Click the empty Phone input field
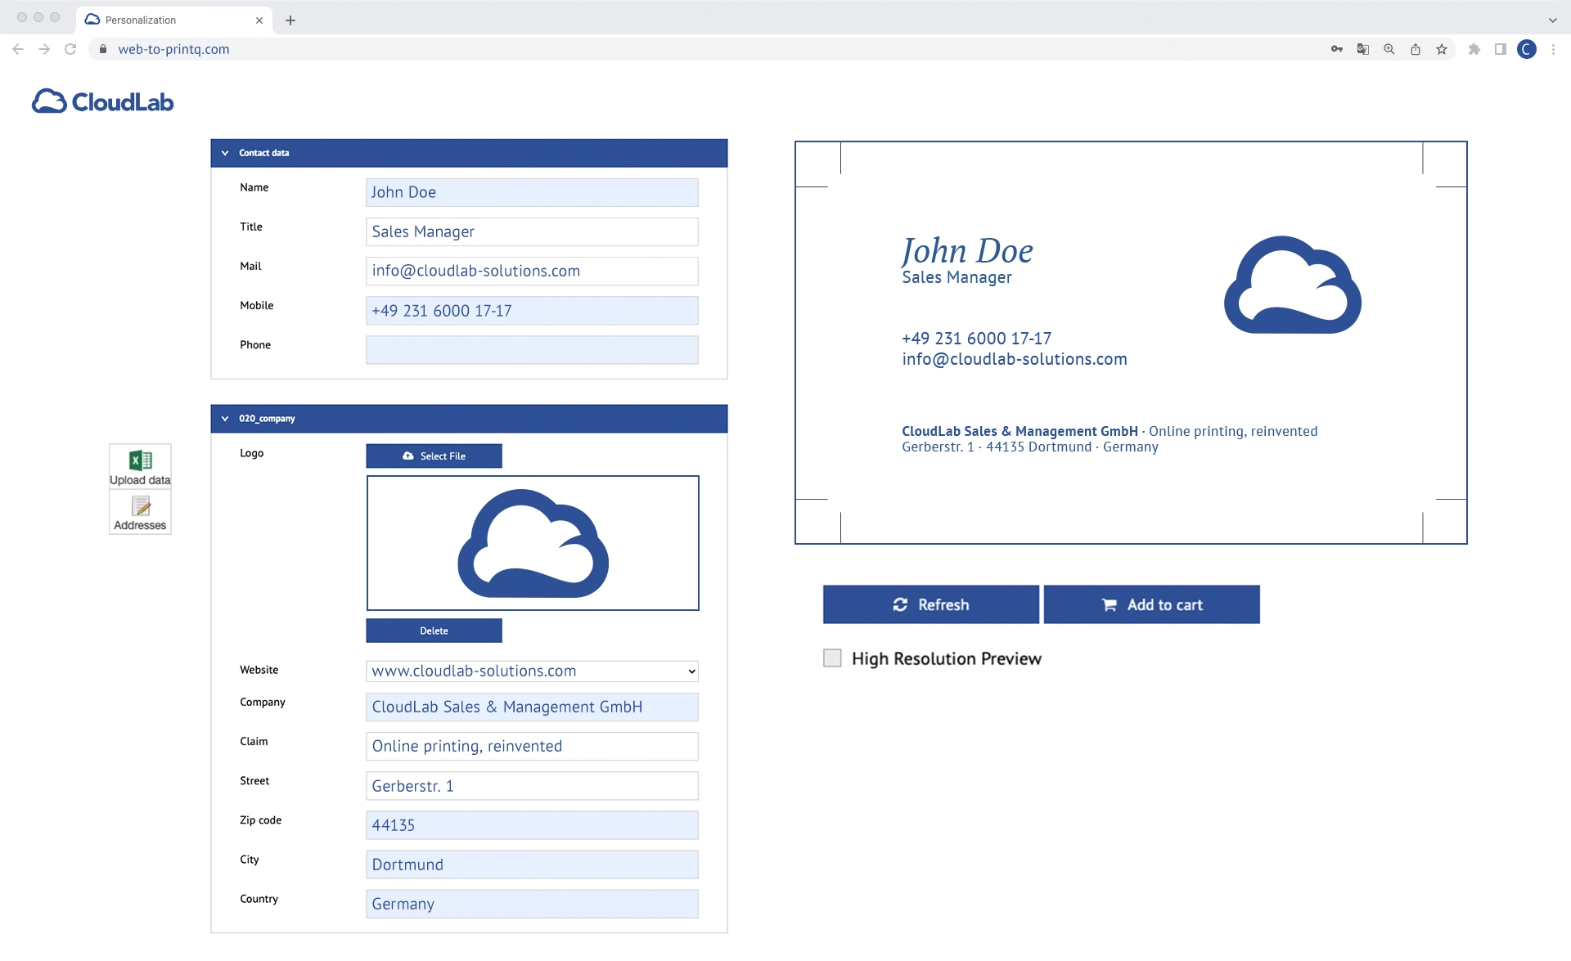Image resolution: width=1571 pixels, height=961 pixels. (532, 350)
